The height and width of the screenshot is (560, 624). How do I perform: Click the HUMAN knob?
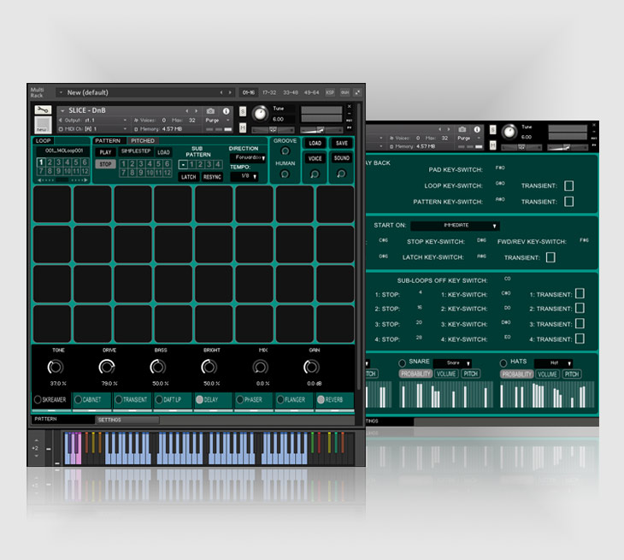pos(285,174)
